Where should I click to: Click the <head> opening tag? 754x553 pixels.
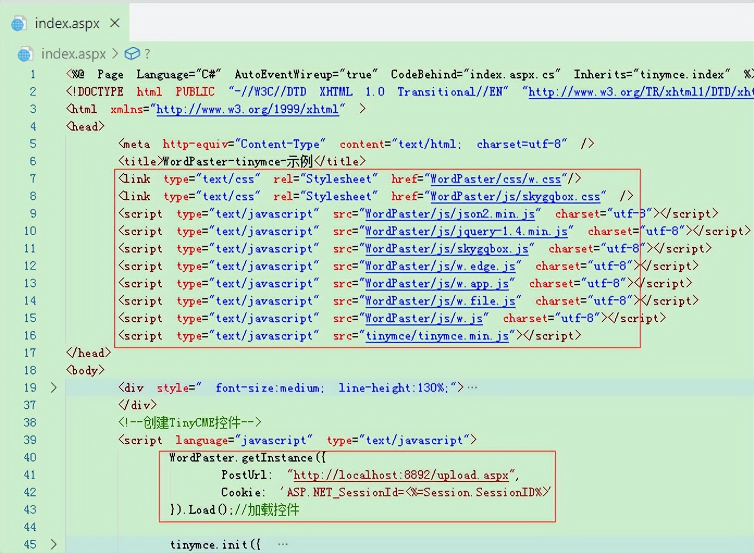85,127
